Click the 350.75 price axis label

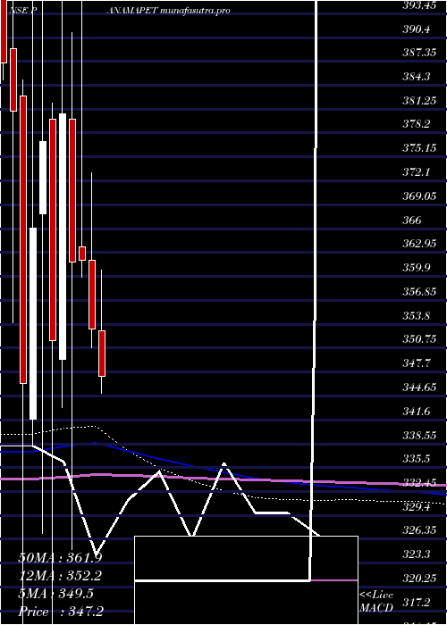(x=421, y=339)
